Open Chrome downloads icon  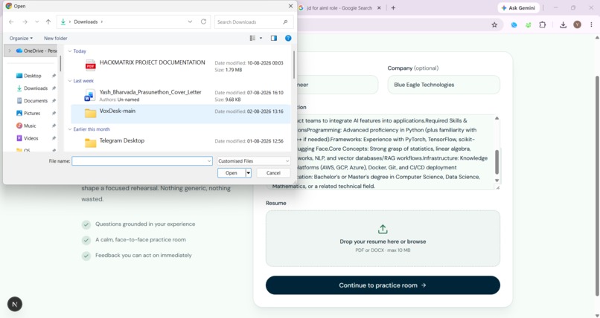click(x=563, y=25)
